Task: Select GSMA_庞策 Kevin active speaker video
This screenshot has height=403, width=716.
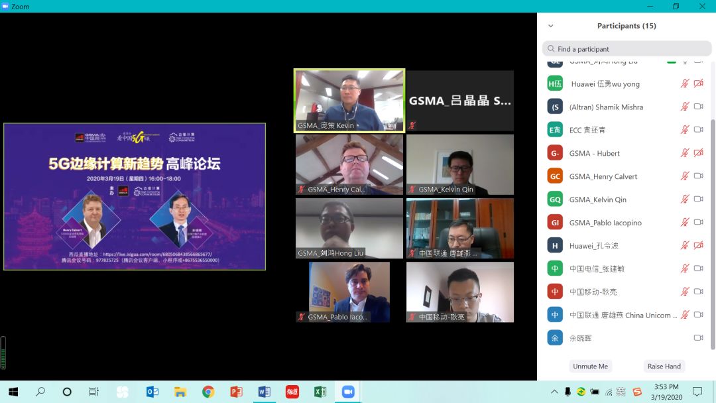Action: click(349, 100)
